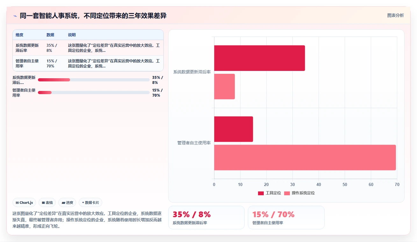417x242 pixels.
Task: Click the Chart.js chip
Action: pyautogui.click(x=24, y=203)
